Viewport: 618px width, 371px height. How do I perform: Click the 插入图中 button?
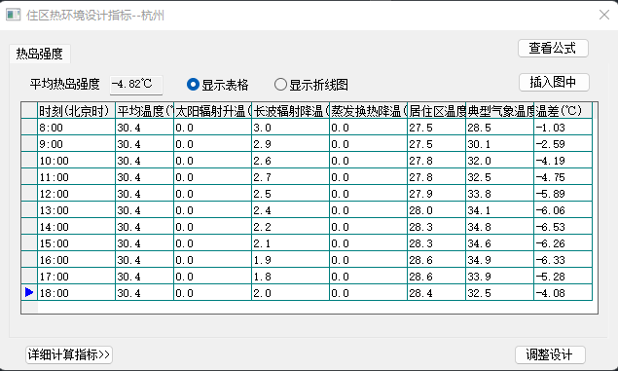click(x=554, y=82)
